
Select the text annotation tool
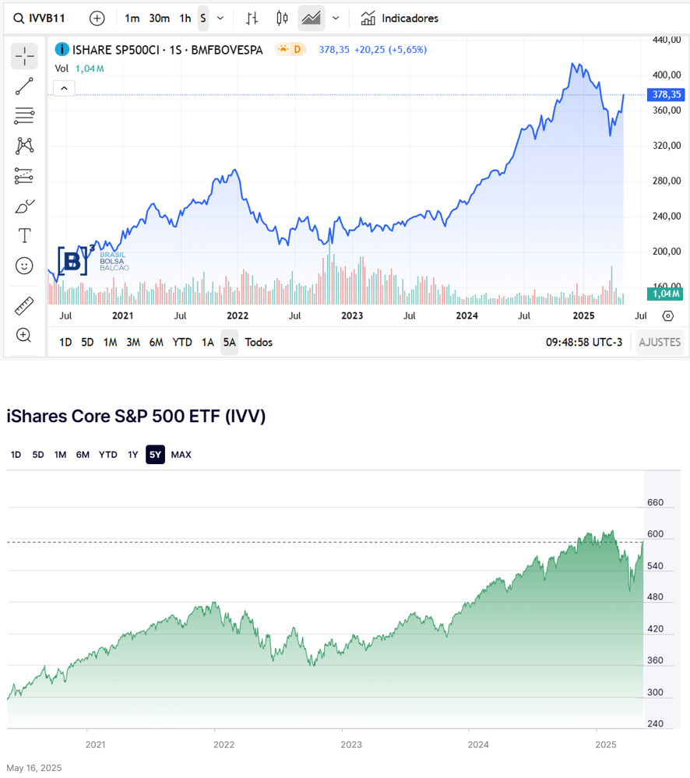tap(24, 235)
